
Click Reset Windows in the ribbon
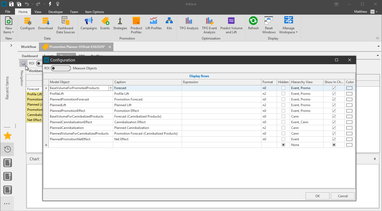pyautogui.click(x=269, y=25)
